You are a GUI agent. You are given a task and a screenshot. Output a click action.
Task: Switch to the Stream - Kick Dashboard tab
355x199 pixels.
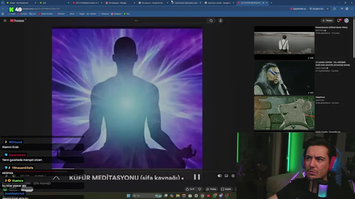pos(22,3)
